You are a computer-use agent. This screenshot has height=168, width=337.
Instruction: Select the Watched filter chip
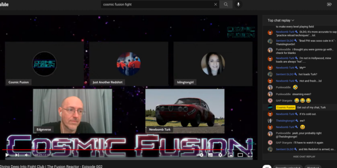[313, 167]
